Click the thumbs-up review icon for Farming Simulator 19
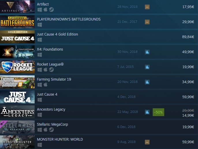The width and height of the screenshot is (198, 149). (147, 82)
